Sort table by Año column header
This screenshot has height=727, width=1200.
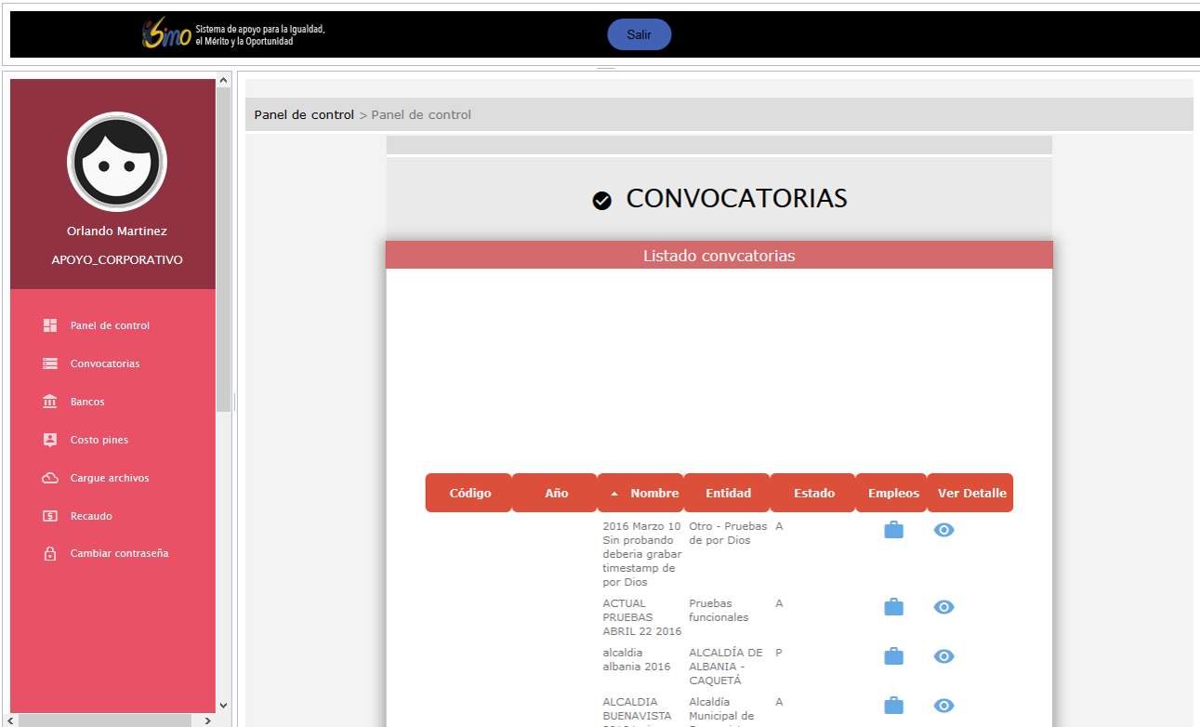tap(556, 494)
